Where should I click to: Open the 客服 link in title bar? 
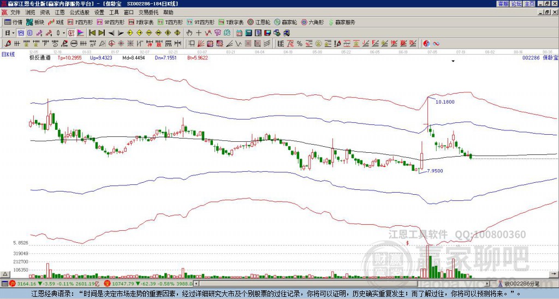(x=503, y=4)
